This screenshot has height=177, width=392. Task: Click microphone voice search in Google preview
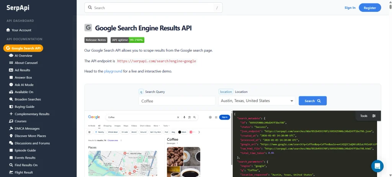184,117
